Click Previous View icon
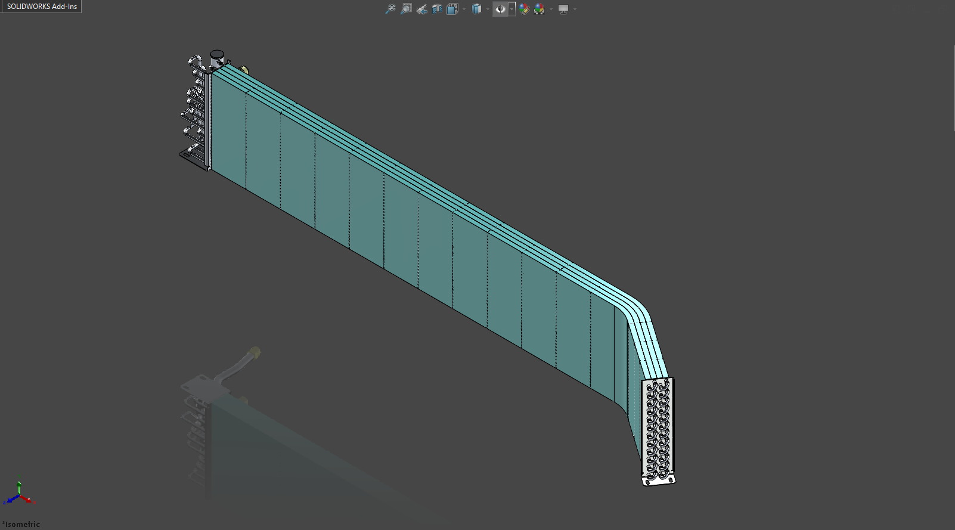This screenshot has width=955, height=530. 422,9
